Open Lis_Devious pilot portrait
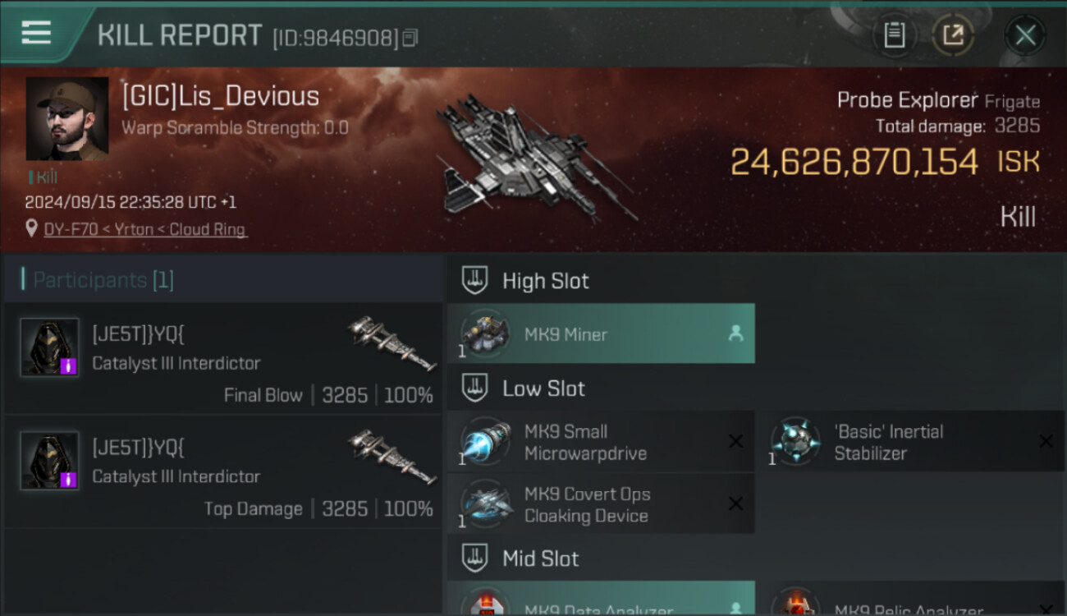 coord(67,119)
